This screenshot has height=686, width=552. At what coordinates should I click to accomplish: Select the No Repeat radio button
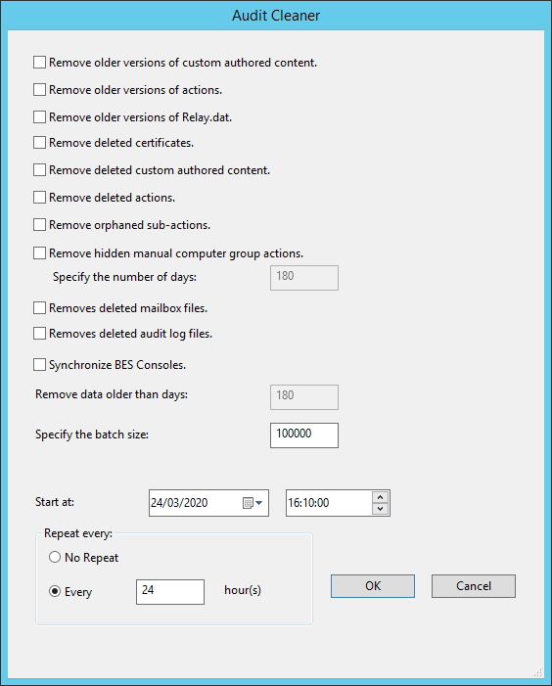(x=55, y=557)
